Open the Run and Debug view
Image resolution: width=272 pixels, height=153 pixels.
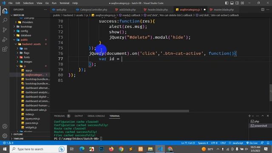[x=5, y=40]
